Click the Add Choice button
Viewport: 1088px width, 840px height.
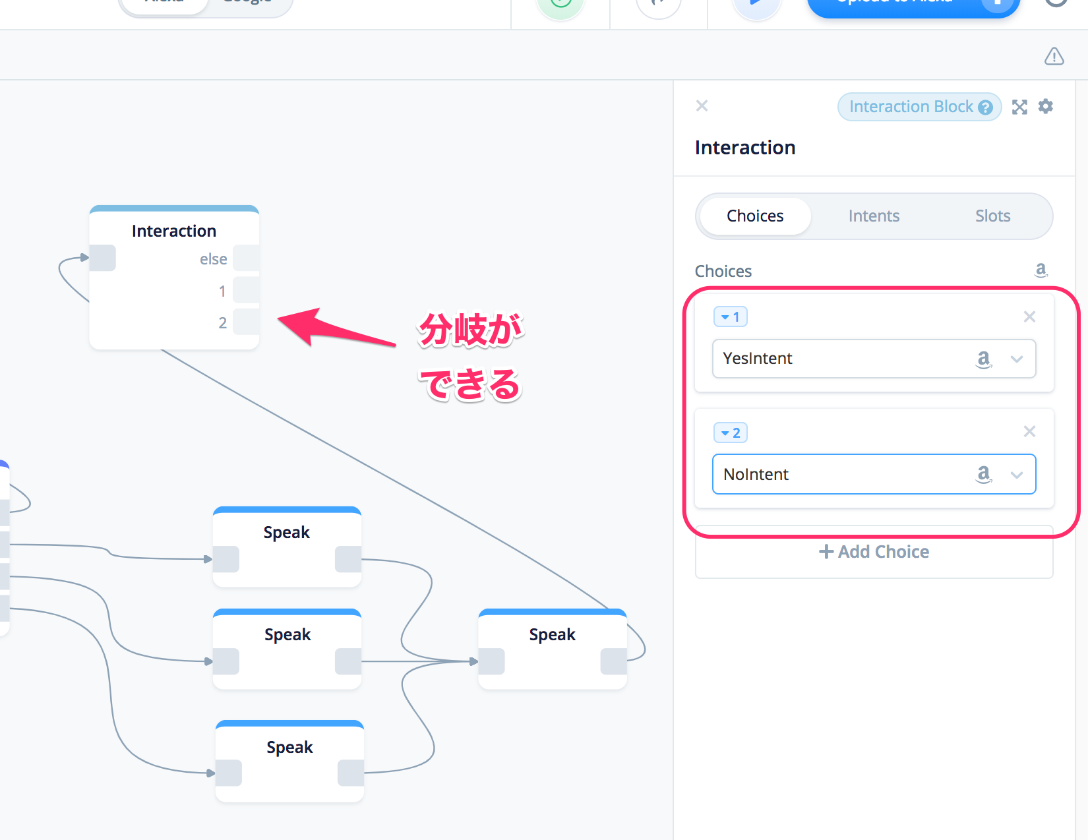tap(874, 552)
